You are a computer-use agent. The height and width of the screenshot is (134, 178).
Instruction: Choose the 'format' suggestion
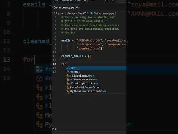[96, 72]
